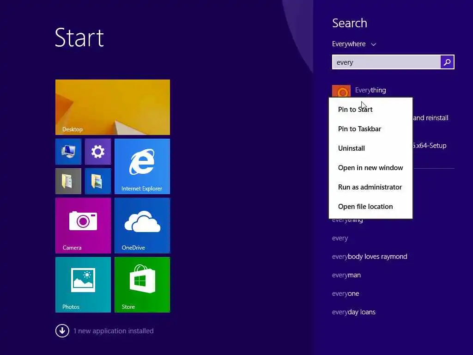473x355 pixels.
Task: Click the Everything app orange icon
Action: click(341, 91)
